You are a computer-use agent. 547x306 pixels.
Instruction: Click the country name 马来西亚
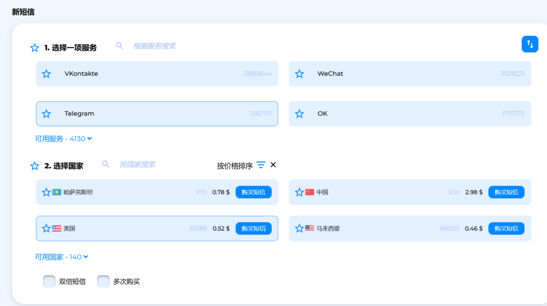pos(329,229)
